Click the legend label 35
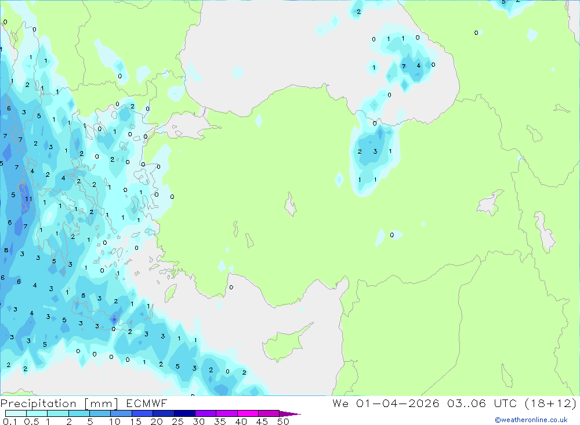Viewport: 580px width, 425px height. click(x=220, y=422)
